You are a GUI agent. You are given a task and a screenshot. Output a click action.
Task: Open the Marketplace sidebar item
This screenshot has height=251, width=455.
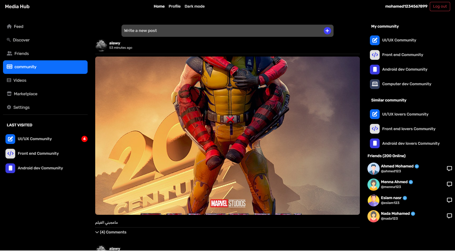point(25,94)
